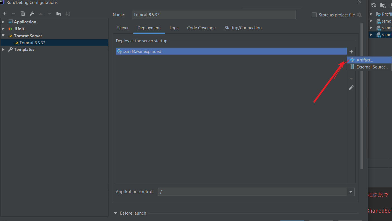Expand the Profiles node in Maven panel
392x221 pixels.
click(371, 14)
